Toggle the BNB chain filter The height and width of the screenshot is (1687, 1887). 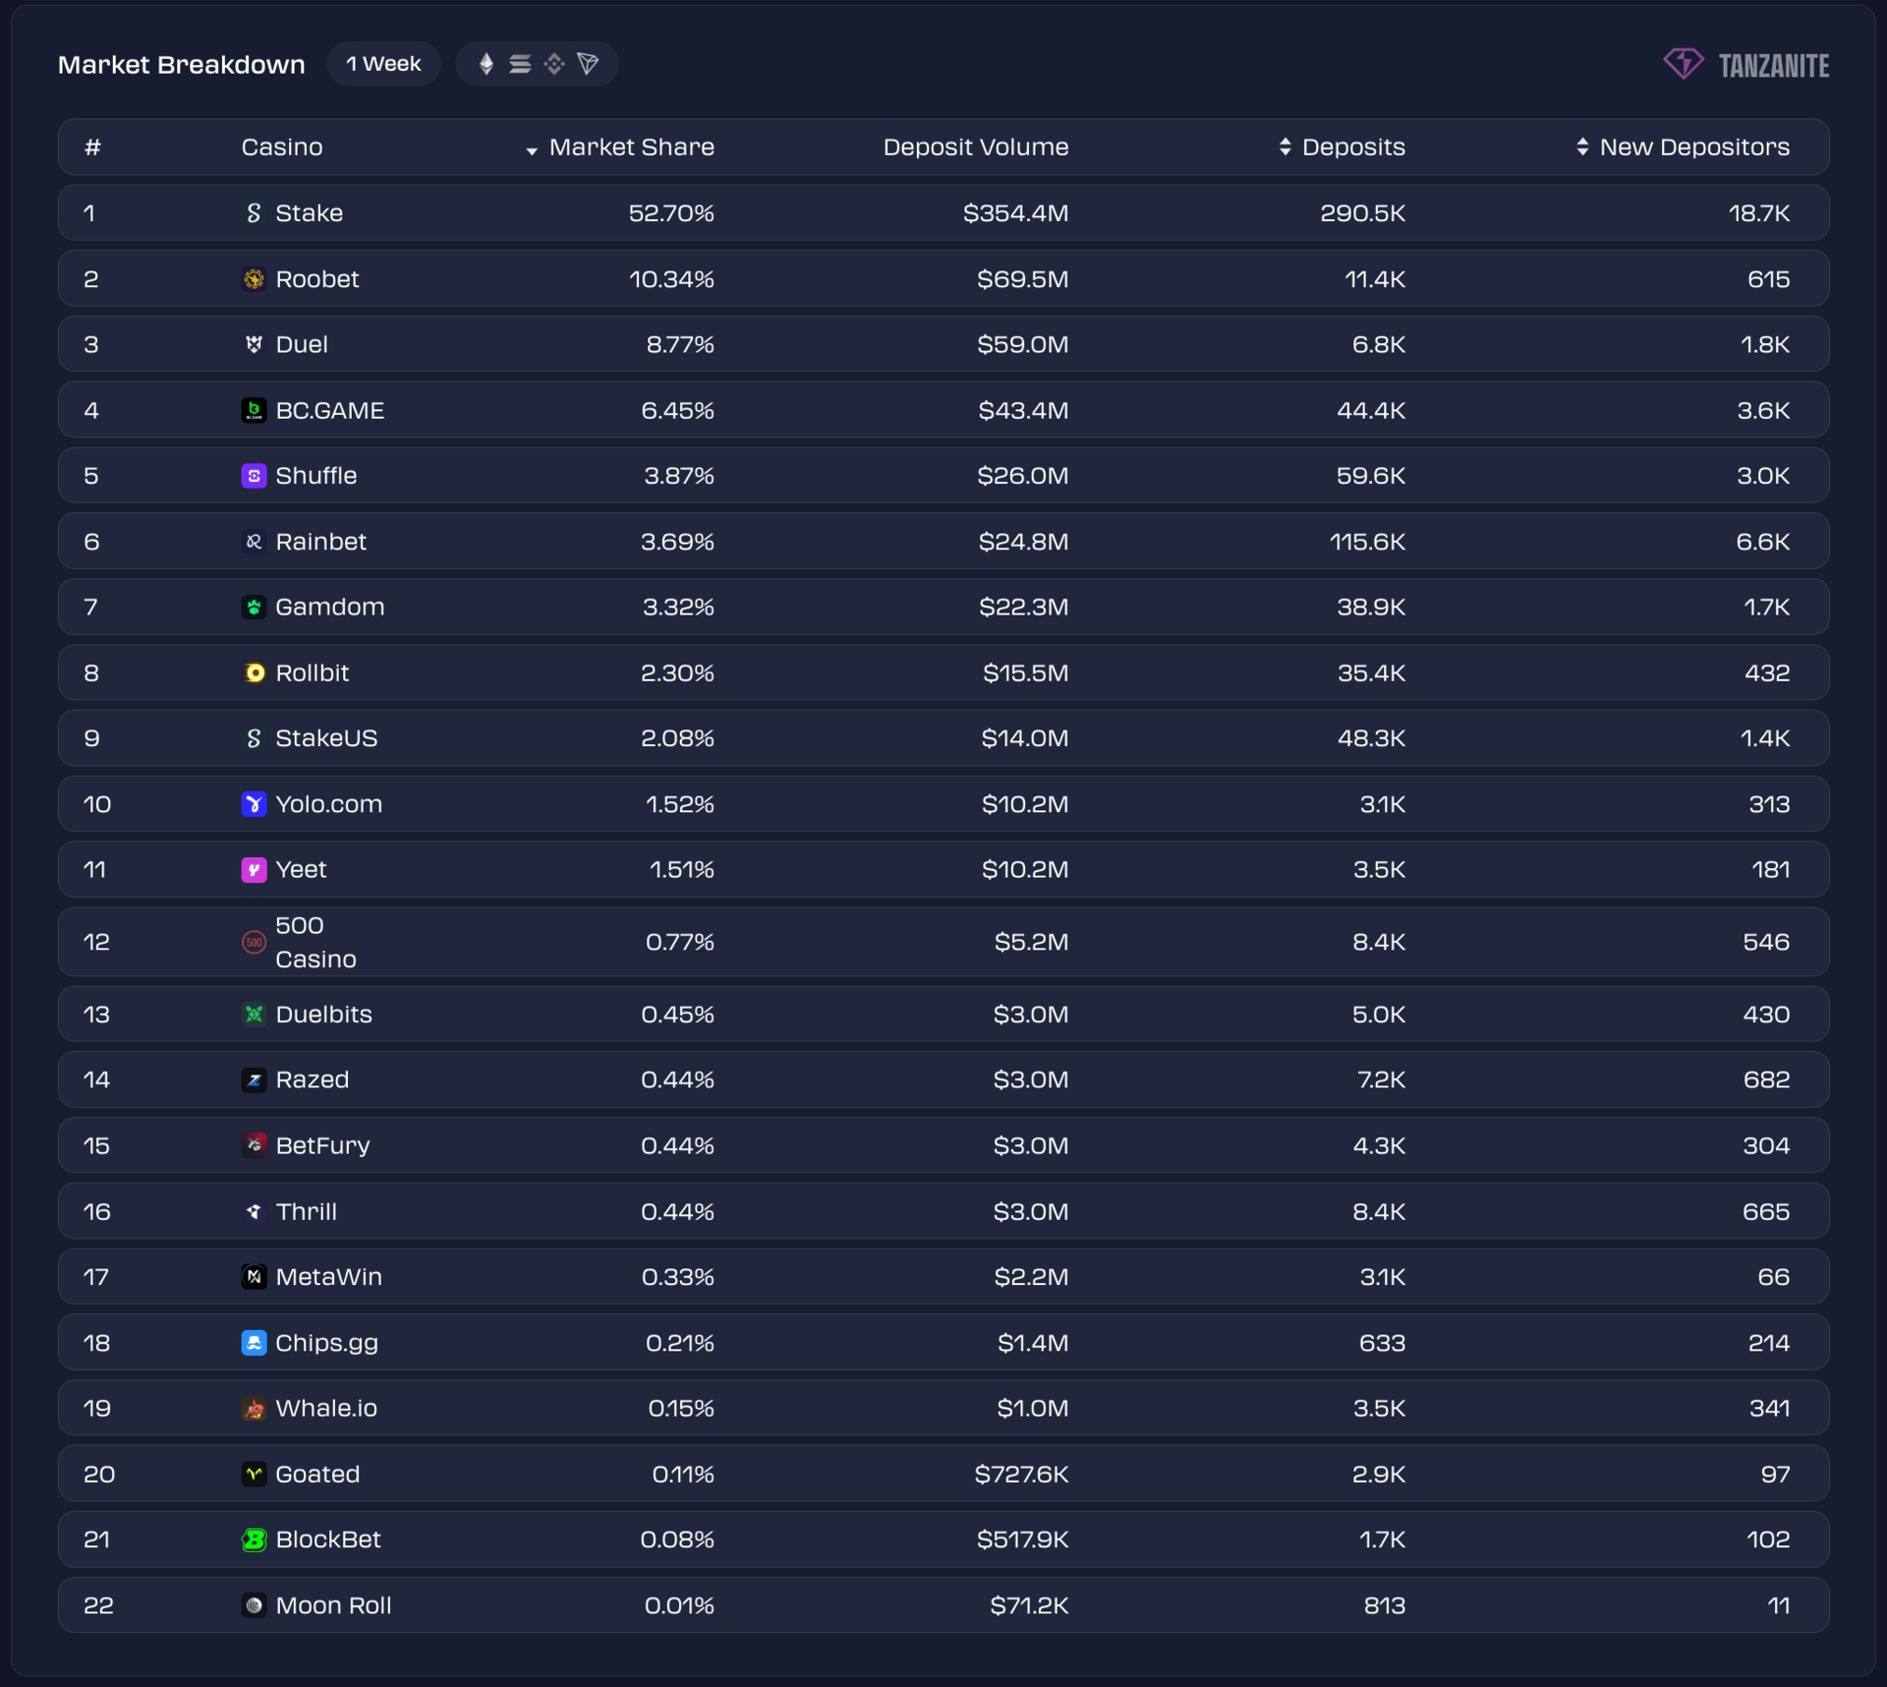(554, 64)
